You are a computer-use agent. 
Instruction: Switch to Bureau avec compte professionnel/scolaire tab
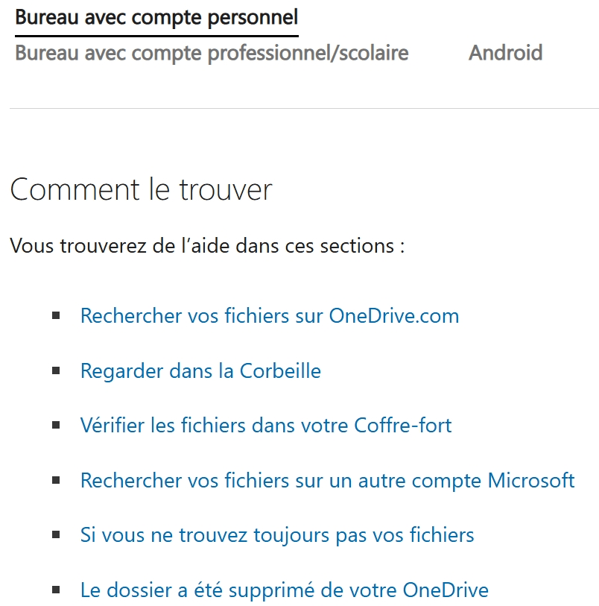(x=212, y=53)
